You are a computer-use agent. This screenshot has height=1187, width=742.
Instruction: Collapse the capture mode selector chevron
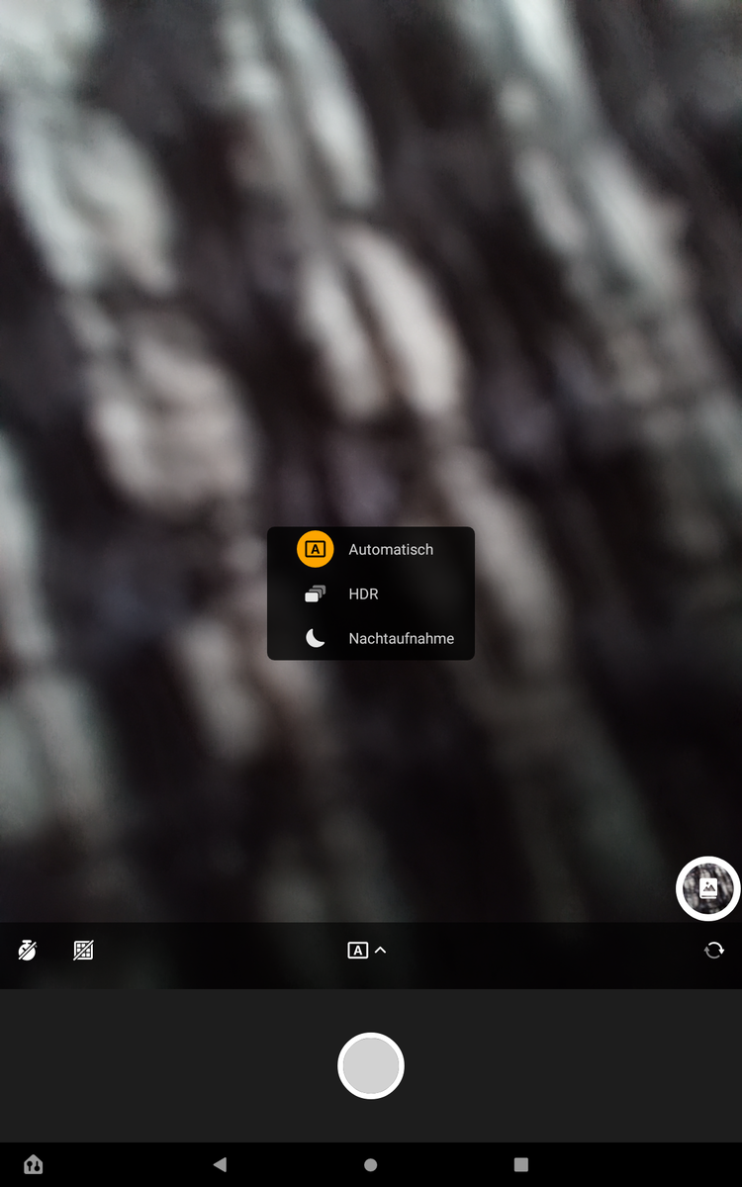[x=381, y=950]
